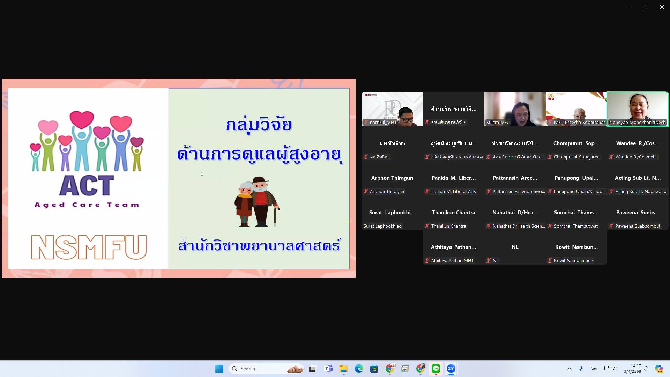This screenshot has height=377, width=670.
Task: Minimize the Zoom meeting window
Action: point(630,7)
